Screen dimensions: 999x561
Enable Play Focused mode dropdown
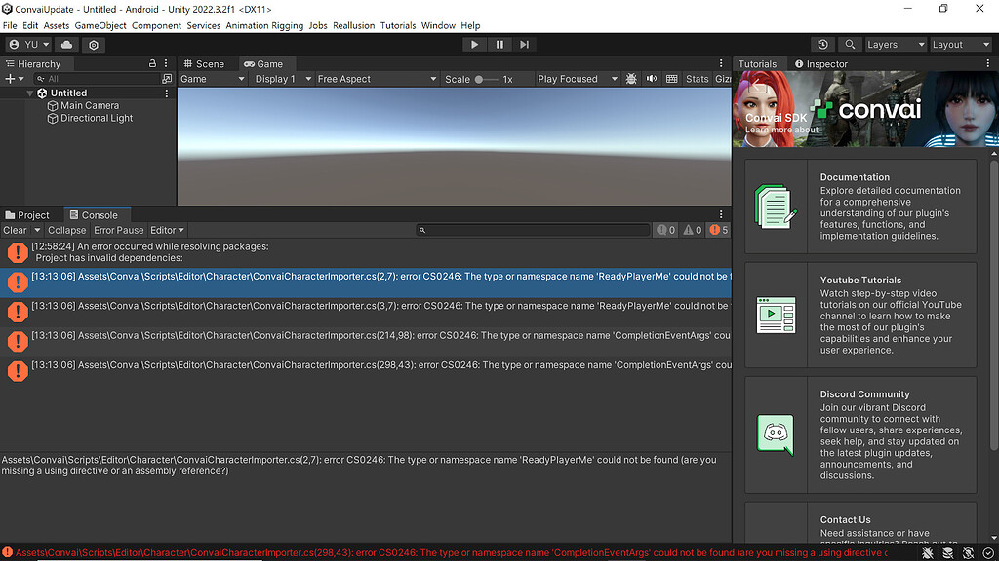(x=576, y=79)
